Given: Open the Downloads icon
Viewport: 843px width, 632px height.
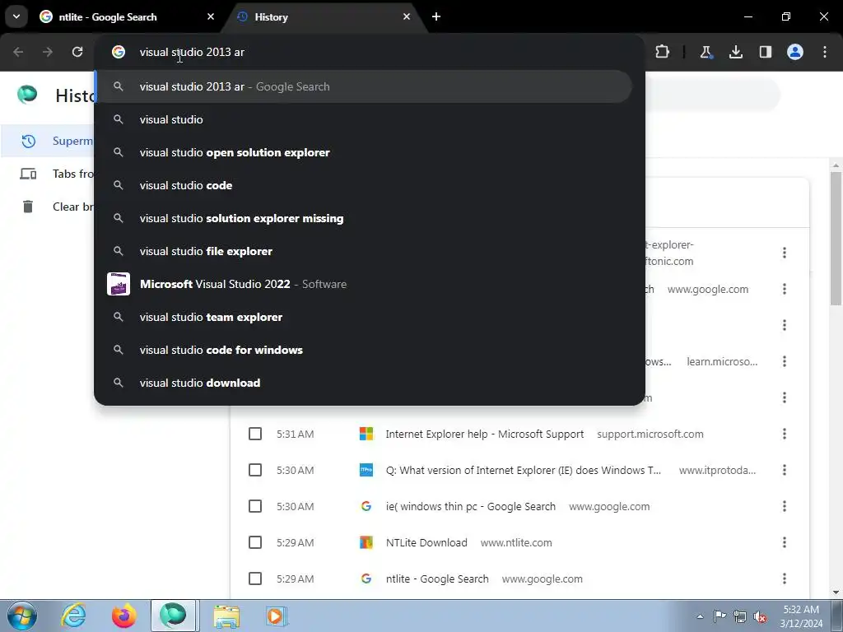Looking at the screenshot, I should click(x=735, y=52).
